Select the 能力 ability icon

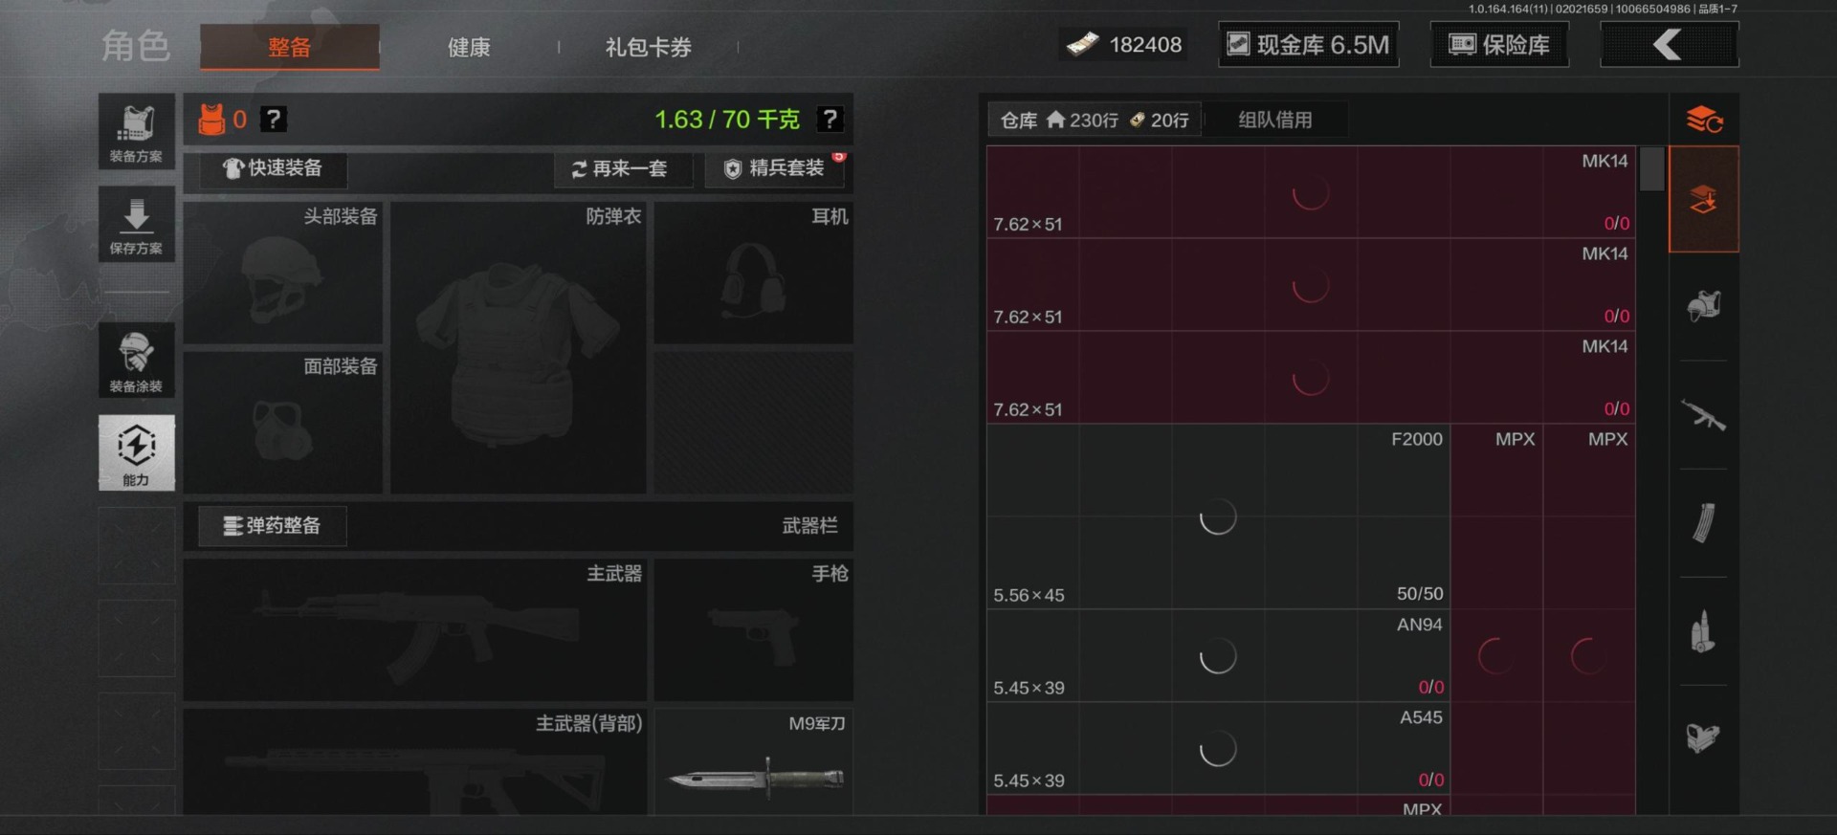136,452
